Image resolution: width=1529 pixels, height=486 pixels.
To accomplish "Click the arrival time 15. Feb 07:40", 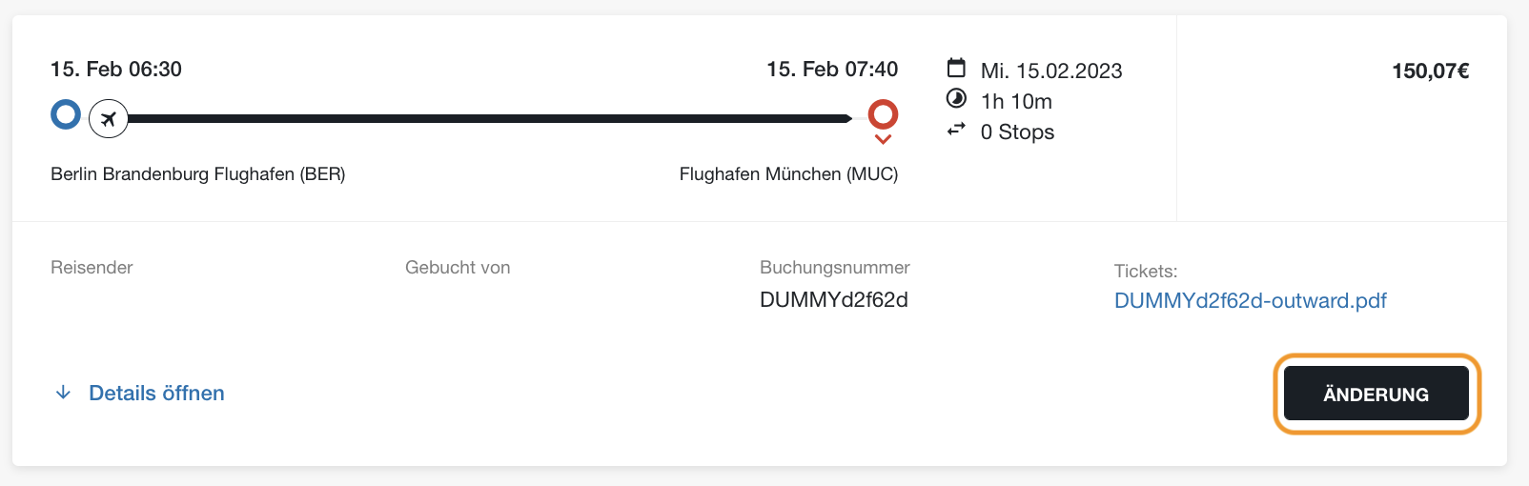I will coord(832,69).
